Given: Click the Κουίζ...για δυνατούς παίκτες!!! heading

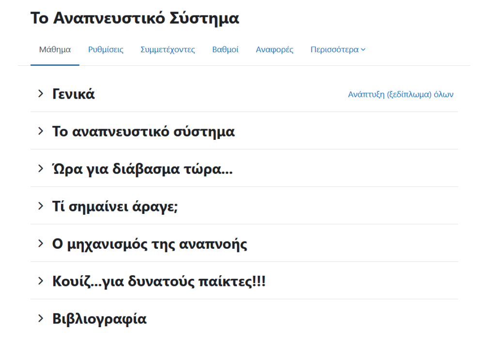Looking at the screenshot, I should (159, 282).
